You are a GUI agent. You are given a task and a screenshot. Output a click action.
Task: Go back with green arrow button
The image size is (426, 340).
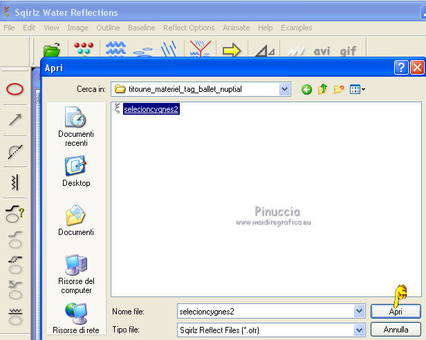click(x=307, y=89)
